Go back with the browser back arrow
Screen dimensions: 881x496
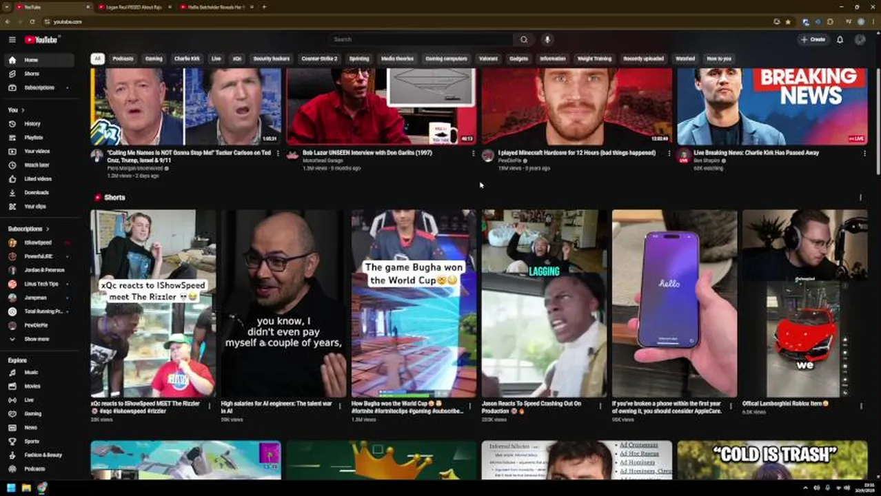click(8, 21)
